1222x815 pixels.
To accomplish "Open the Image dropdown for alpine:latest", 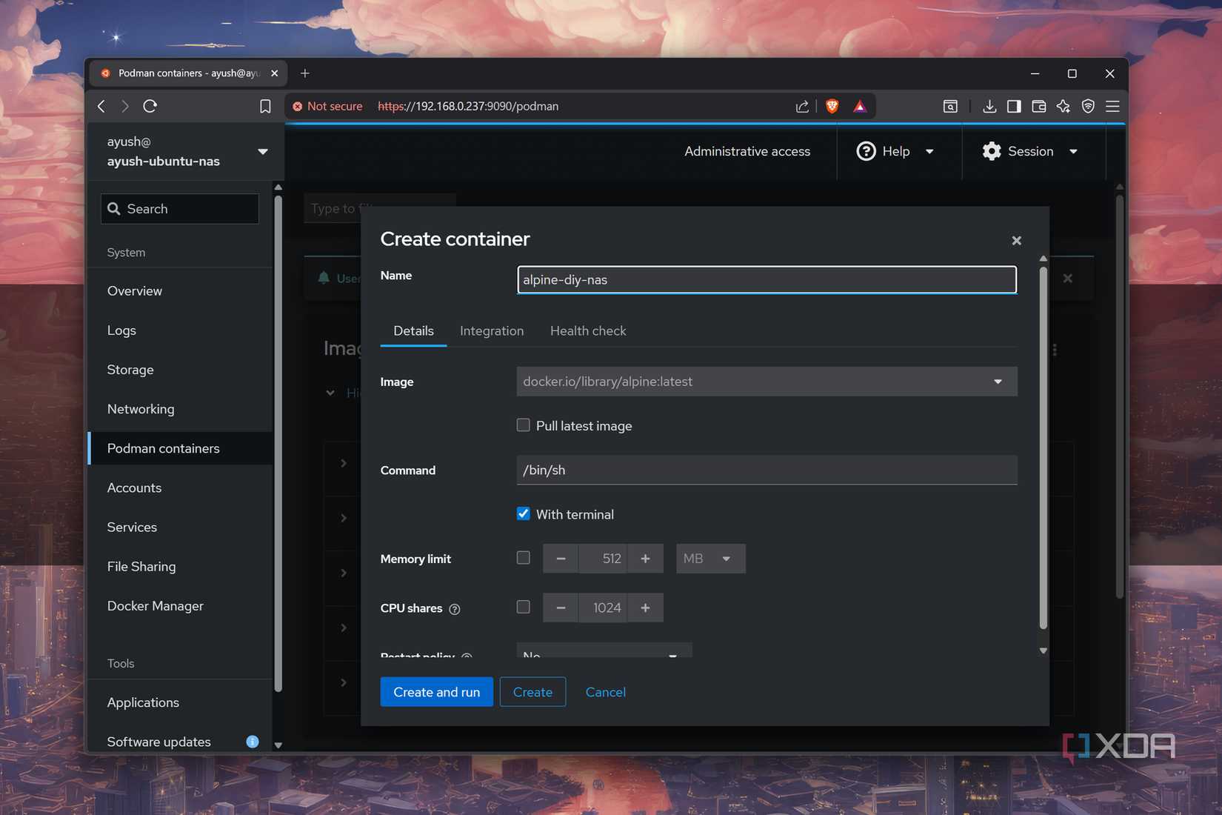I will click(767, 381).
